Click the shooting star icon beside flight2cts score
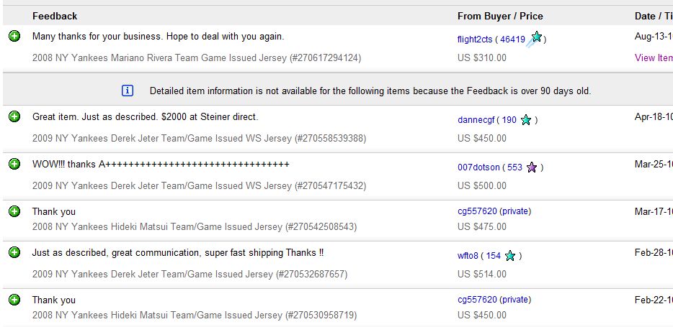This screenshot has height=327, width=673. 535,39
